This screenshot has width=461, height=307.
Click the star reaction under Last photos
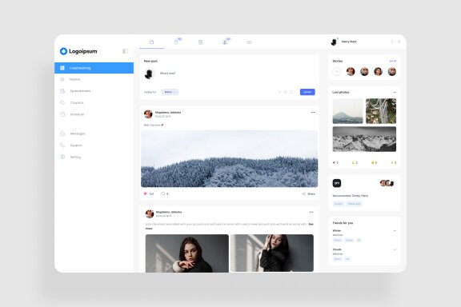pyautogui.click(x=394, y=162)
